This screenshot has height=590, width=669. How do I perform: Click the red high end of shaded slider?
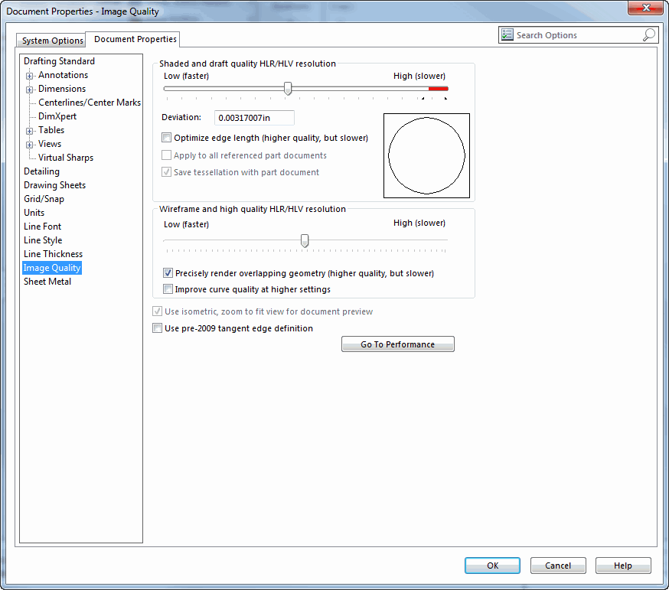(438, 89)
